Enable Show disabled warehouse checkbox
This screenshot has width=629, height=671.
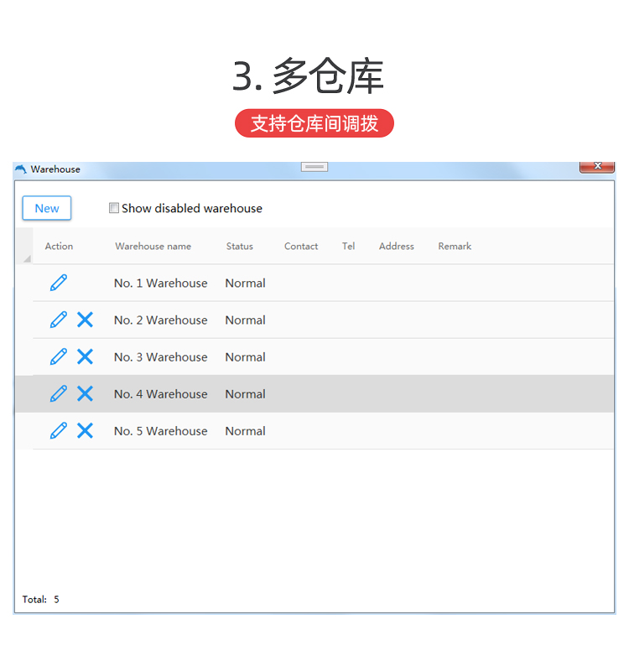click(114, 208)
